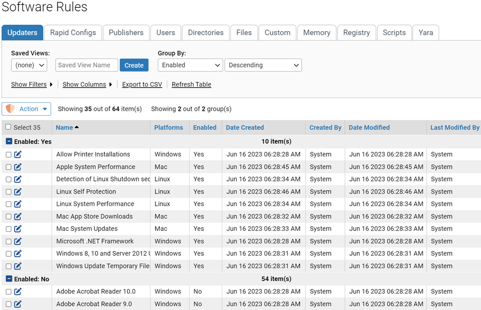Click the shield Action button
The height and width of the screenshot is (310, 481).
coord(26,109)
